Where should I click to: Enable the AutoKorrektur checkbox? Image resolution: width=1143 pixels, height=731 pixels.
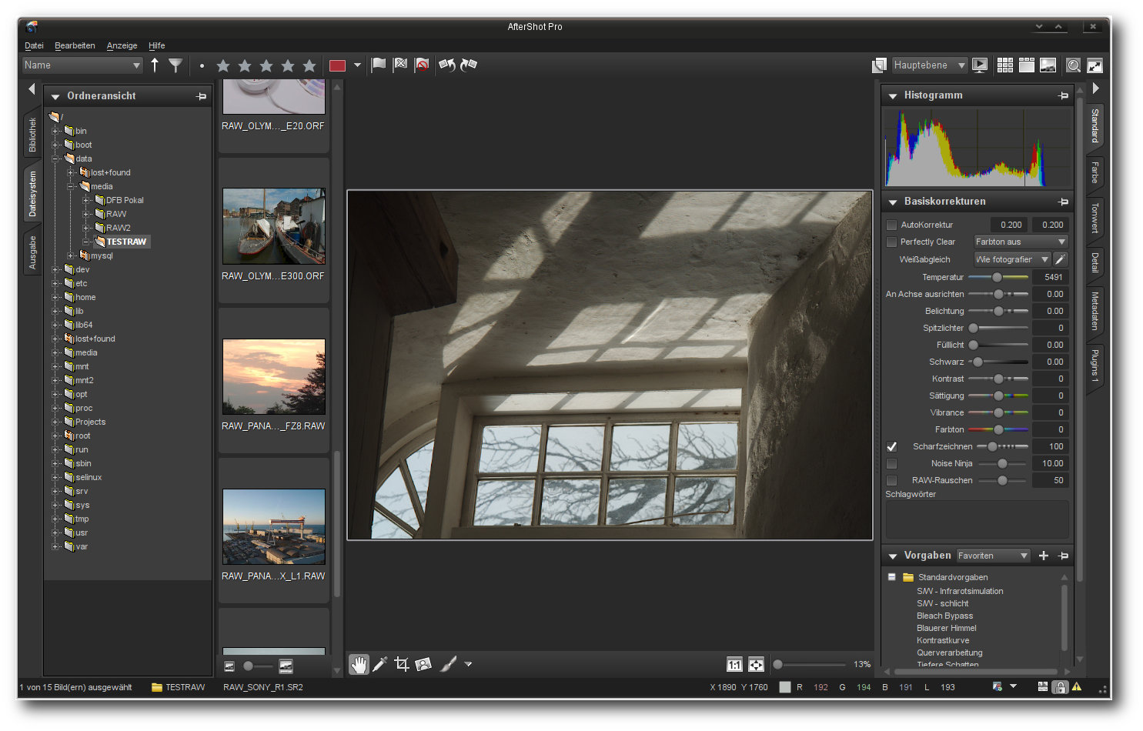(x=891, y=225)
